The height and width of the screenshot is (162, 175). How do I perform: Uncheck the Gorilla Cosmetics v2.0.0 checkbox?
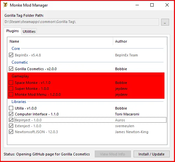[x=11, y=69]
